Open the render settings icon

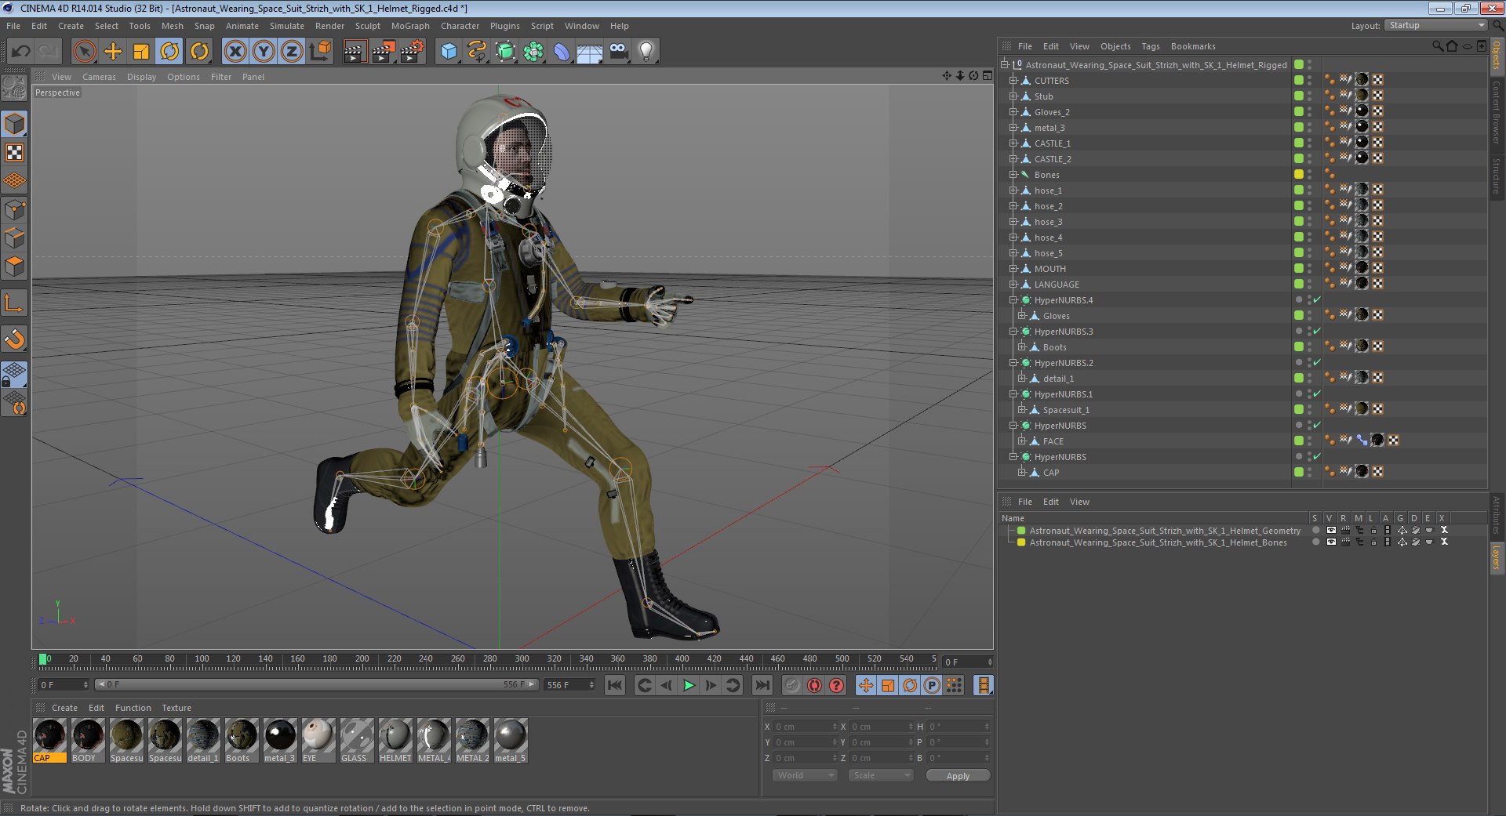click(x=413, y=52)
